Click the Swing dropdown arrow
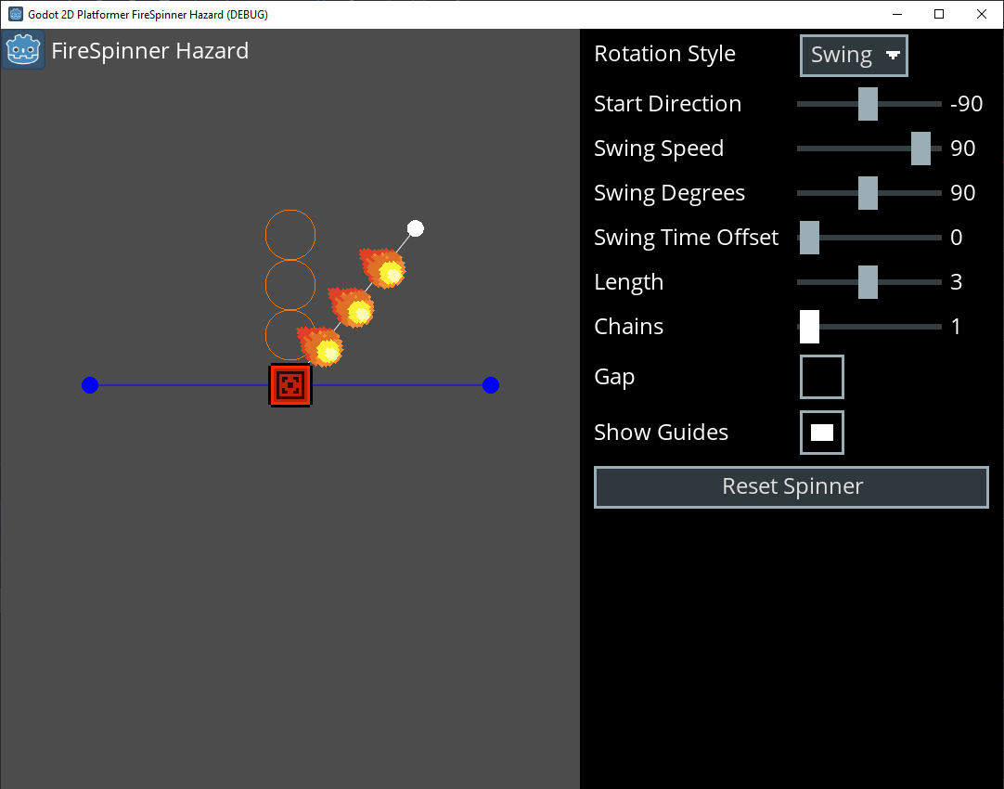 894,55
